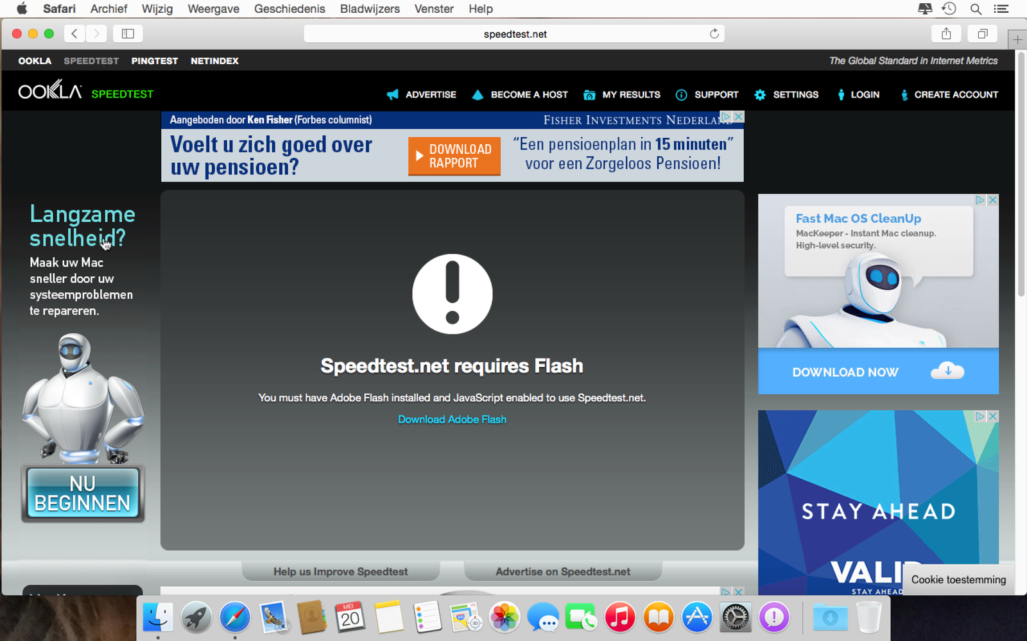
Task: Click the Ookla logo in the site header
Action: (x=50, y=90)
